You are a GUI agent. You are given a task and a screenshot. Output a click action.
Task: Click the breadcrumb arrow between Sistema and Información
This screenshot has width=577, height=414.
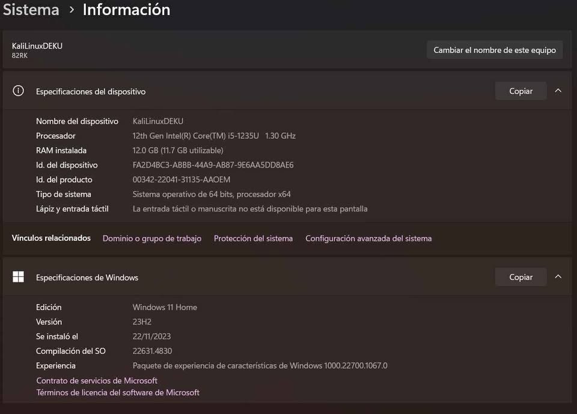coord(72,10)
